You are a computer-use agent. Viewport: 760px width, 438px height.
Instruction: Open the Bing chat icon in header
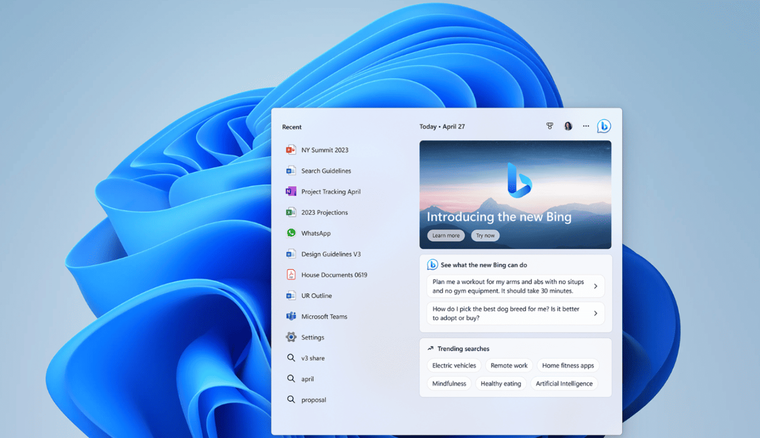coord(604,126)
